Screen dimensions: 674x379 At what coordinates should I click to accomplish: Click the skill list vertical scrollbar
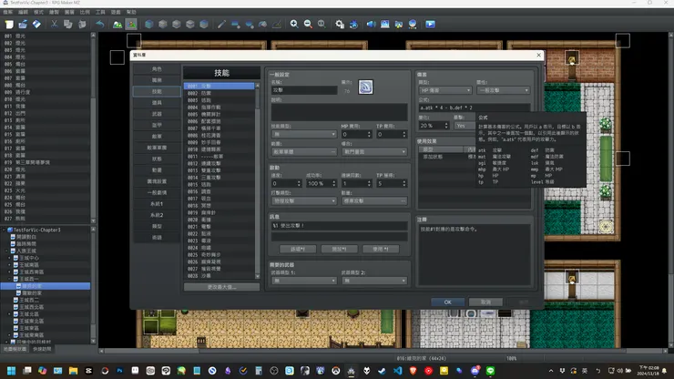pos(257,180)
